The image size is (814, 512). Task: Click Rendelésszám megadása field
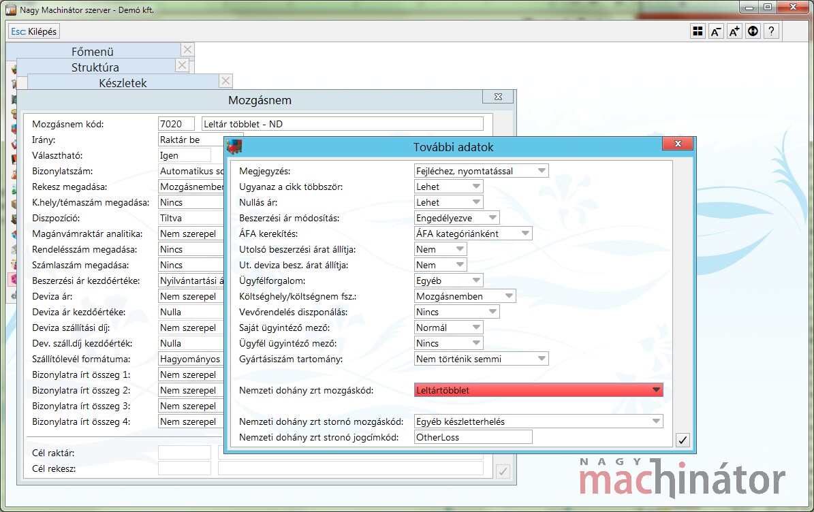point(191,249)
